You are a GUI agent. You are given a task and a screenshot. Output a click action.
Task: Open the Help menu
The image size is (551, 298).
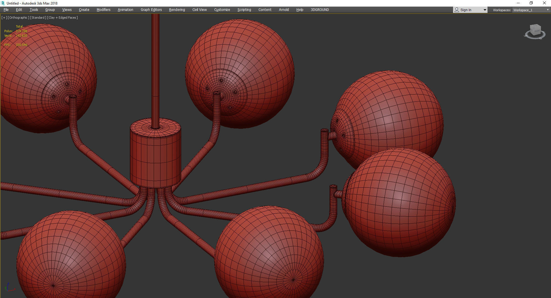coord(300,10)
